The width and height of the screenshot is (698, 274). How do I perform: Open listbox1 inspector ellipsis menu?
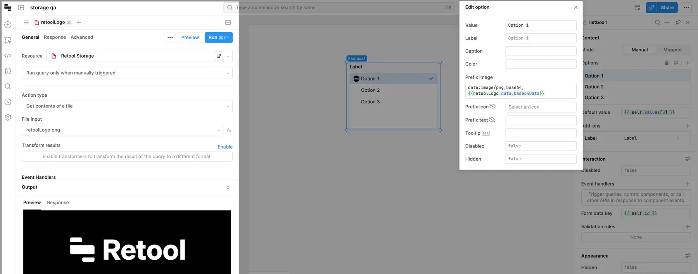667,22
